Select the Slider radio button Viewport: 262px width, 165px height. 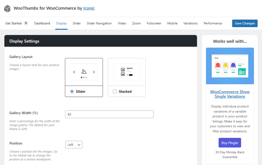[72, 92]
